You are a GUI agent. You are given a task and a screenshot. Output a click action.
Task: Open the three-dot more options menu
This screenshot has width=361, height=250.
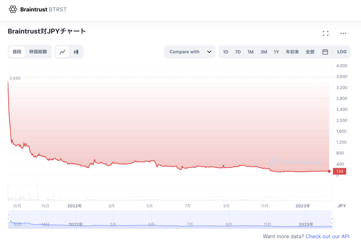pos(343,33)
